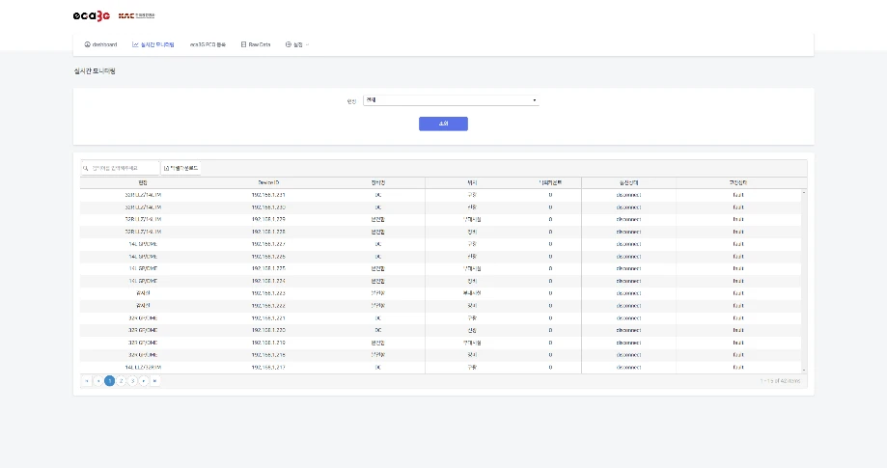This screenshot has width=887, height=468.
Task: Click the line chart icon of monitoring tab
Action: (x=135, y=44)
